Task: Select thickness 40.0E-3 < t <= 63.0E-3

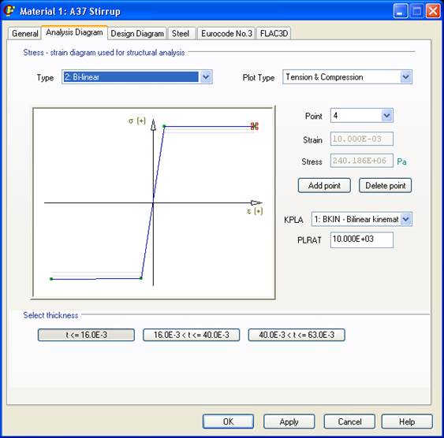Action: pyautogui.click(x=297, y=335)
